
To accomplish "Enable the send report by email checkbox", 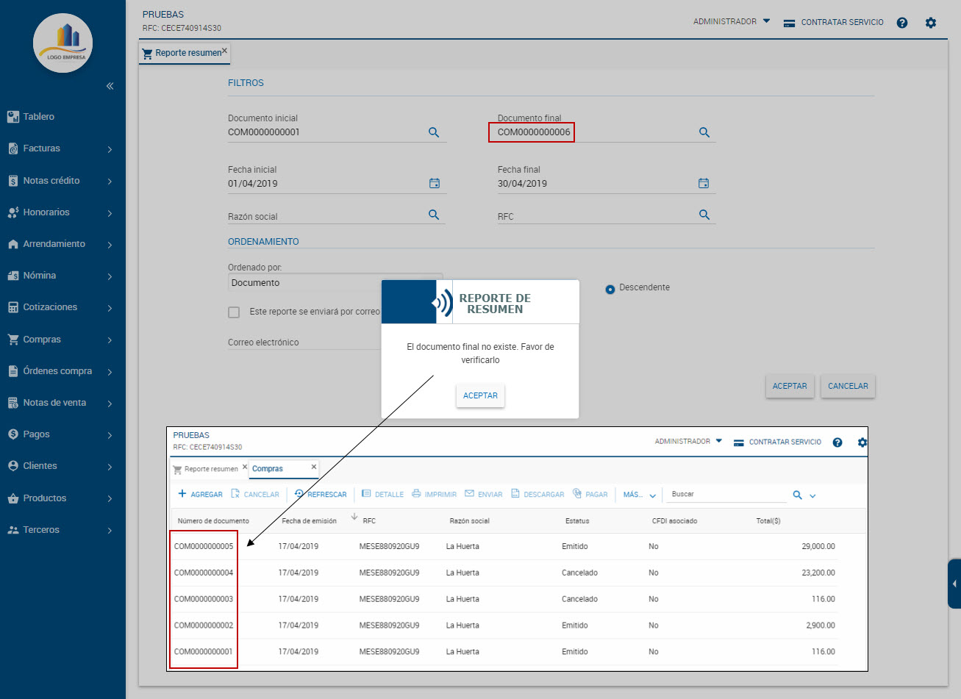I will click(234, 312).
